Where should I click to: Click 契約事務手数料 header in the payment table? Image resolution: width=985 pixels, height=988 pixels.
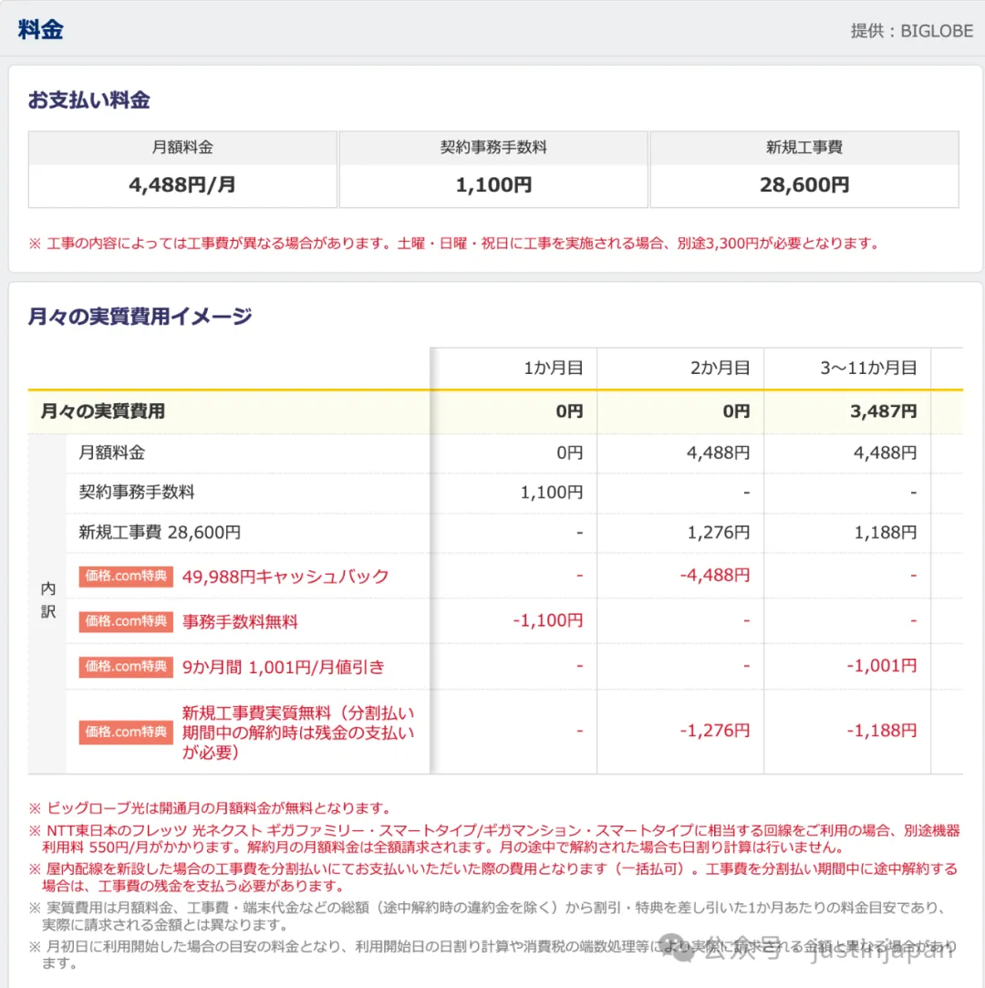[493, 148]
